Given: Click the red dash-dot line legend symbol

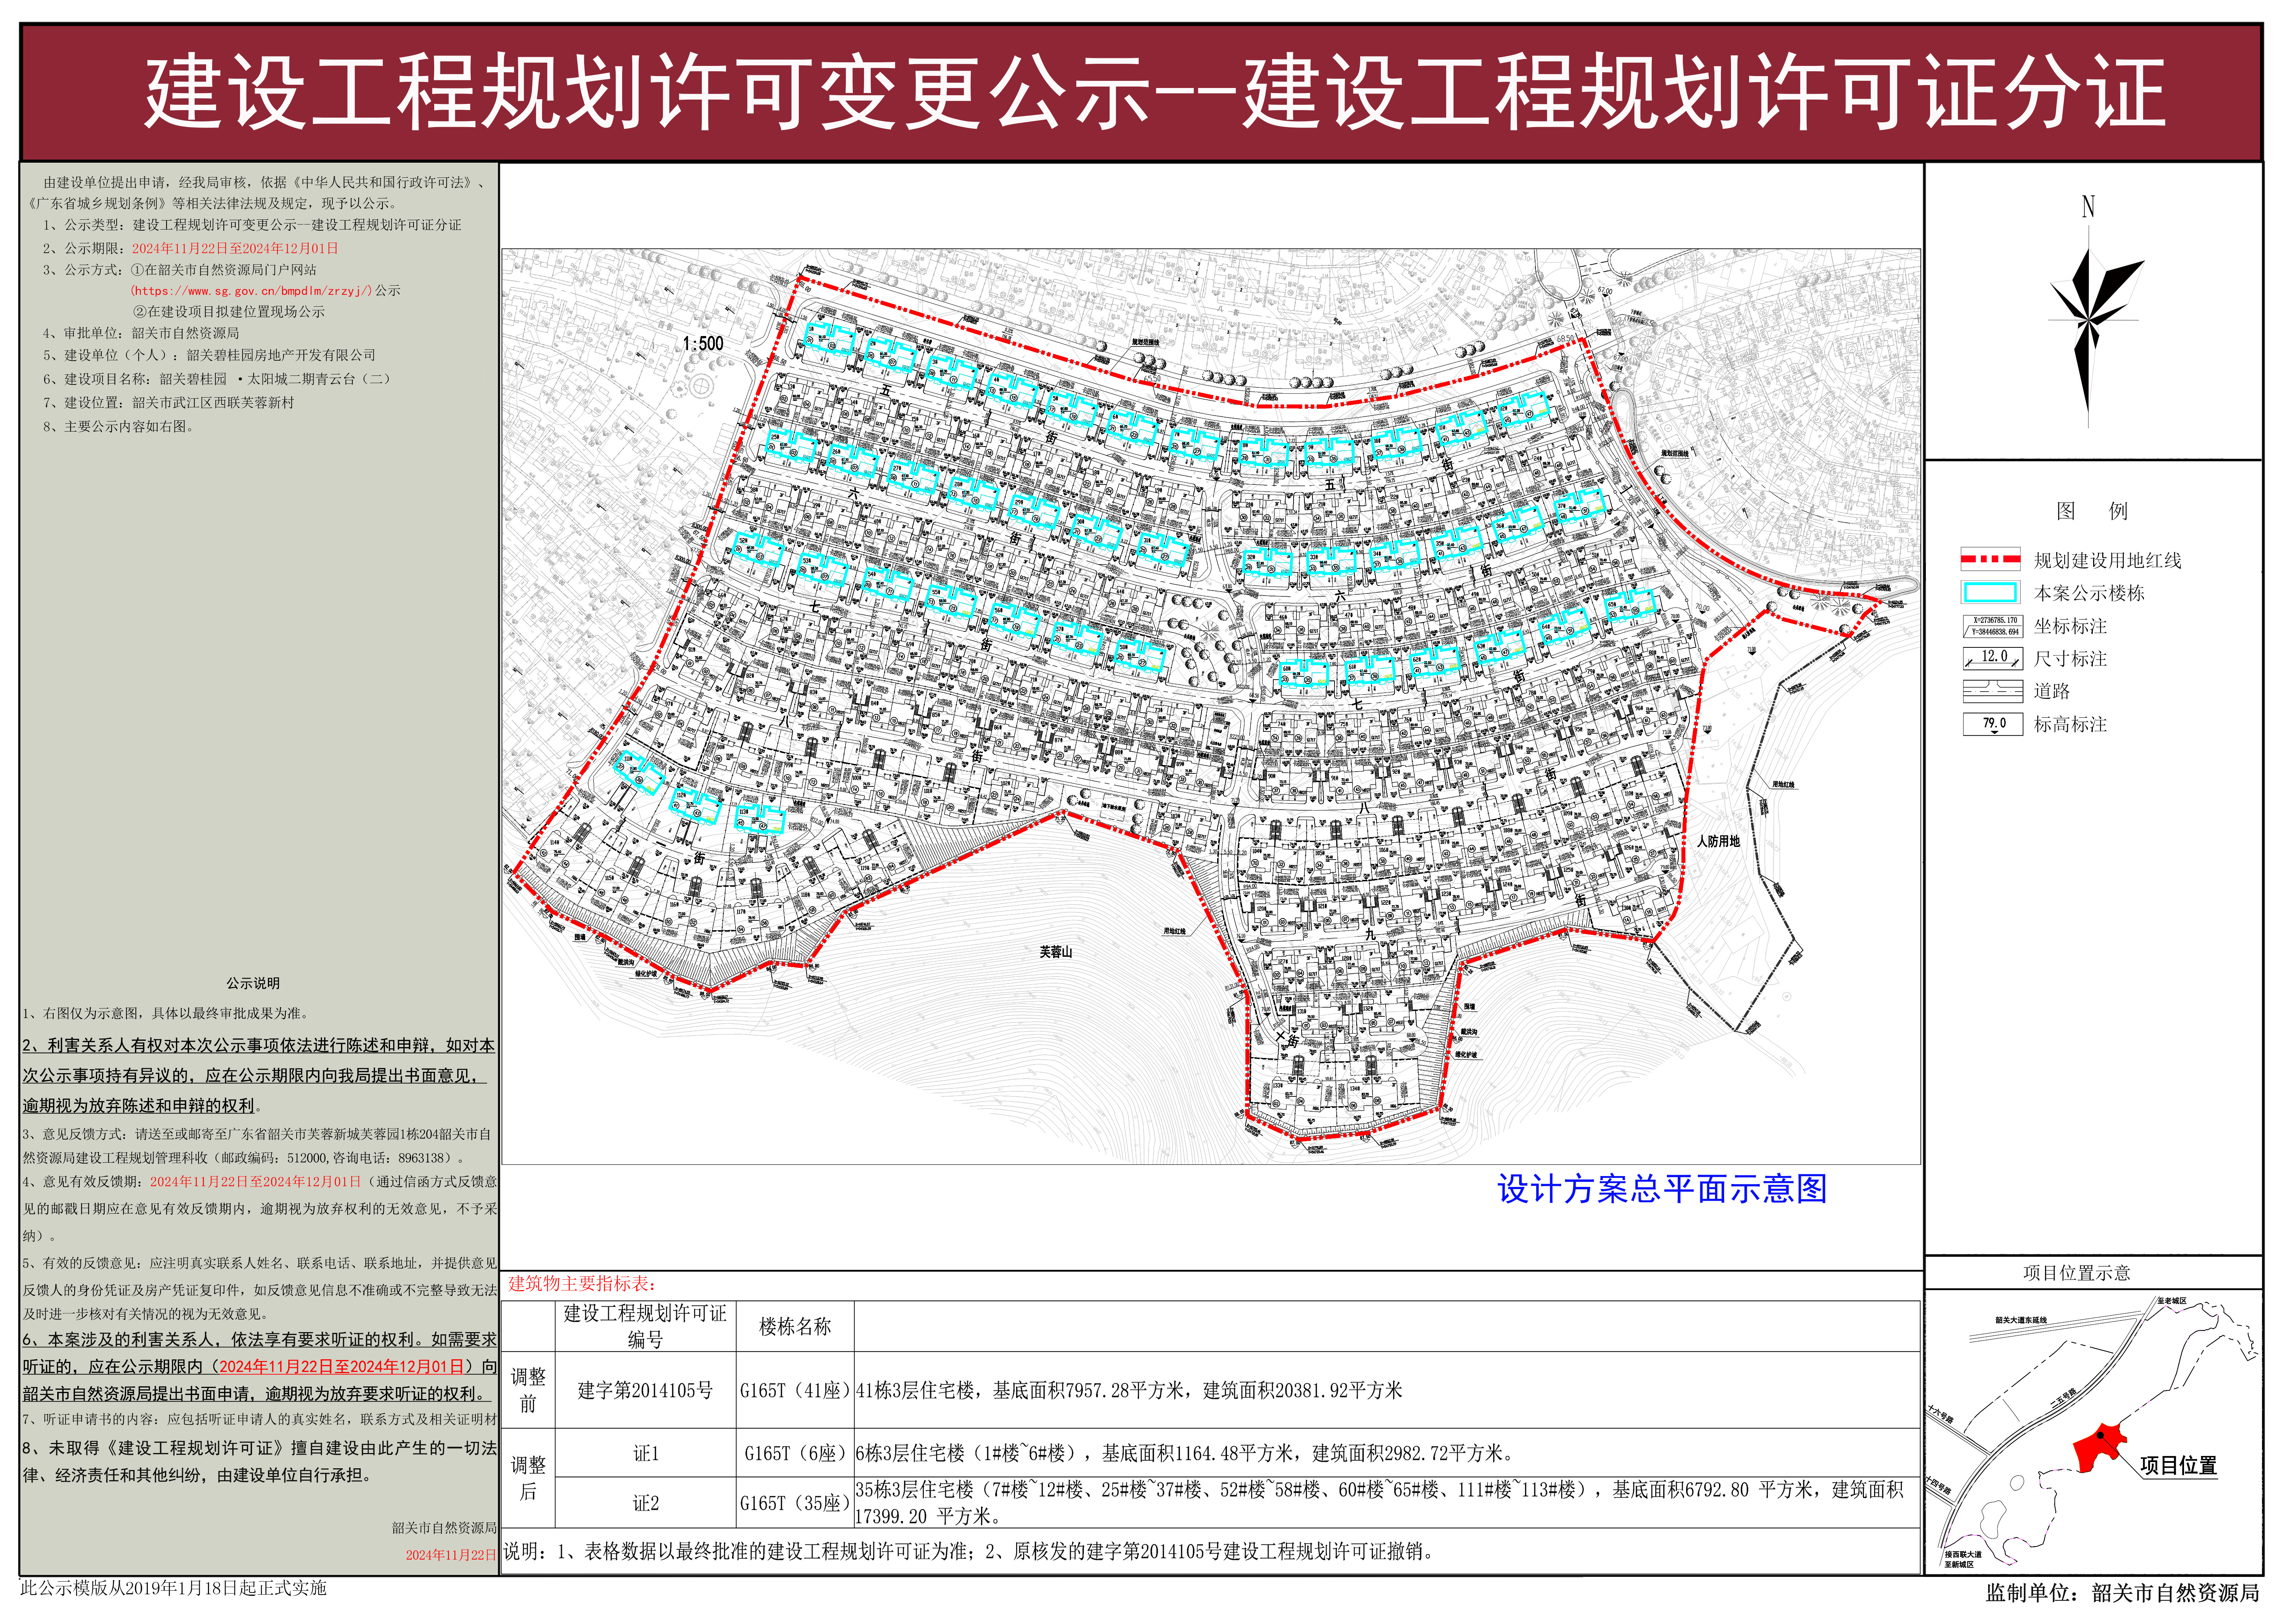Looking at the screenshot, I should [1990, 559].
